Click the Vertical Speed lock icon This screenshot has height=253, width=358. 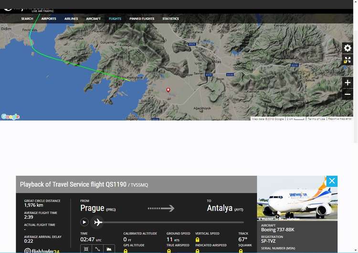198,240
